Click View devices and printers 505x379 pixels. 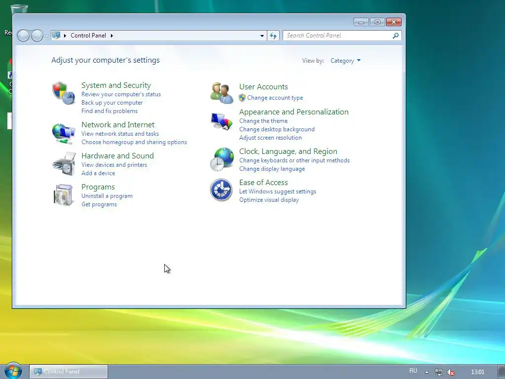pyautogui.click(x=114, y=165)
